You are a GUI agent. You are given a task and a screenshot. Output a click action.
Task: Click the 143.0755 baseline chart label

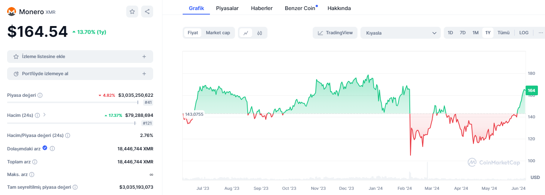pyautogui.click(x=194, y=114)
